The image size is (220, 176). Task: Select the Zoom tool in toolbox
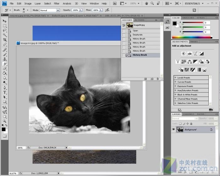5,121
